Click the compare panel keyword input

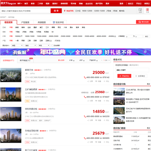[x=132, y=70]
